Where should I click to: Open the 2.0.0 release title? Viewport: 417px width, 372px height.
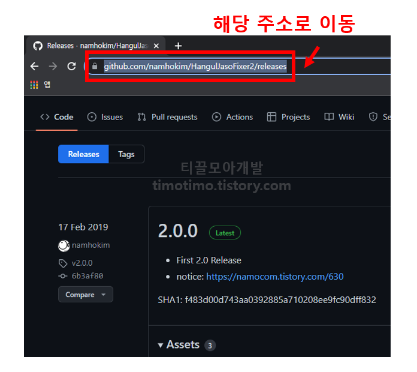pyautogui.click(x=178, y=230)
